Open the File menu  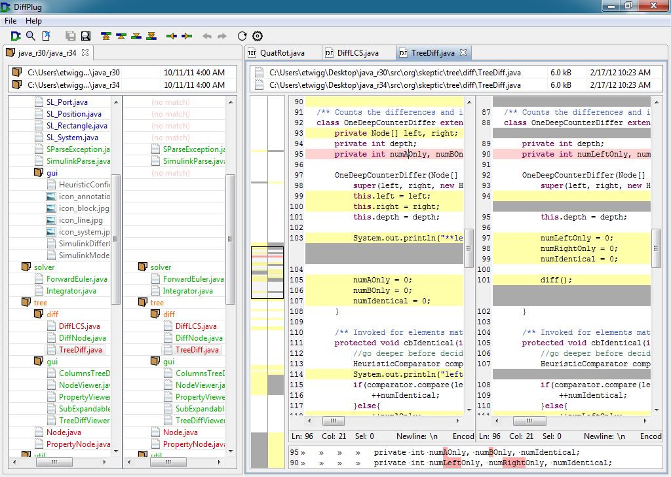(10, 20)
